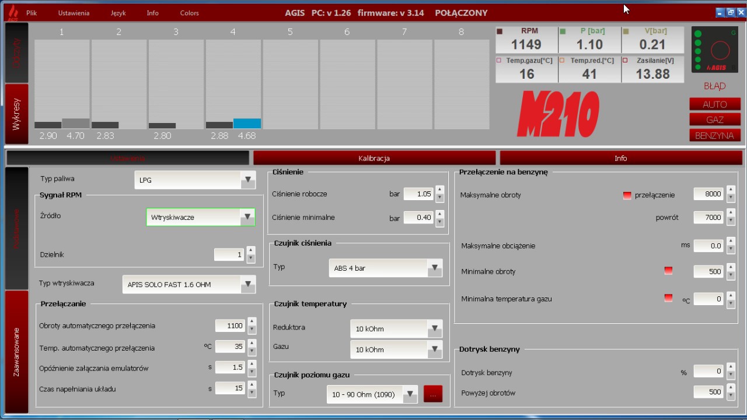Expand the Źródło Wtryskiwacze dropdown
The width and height of the screenshot is (747, 420).
pos(247,217)
